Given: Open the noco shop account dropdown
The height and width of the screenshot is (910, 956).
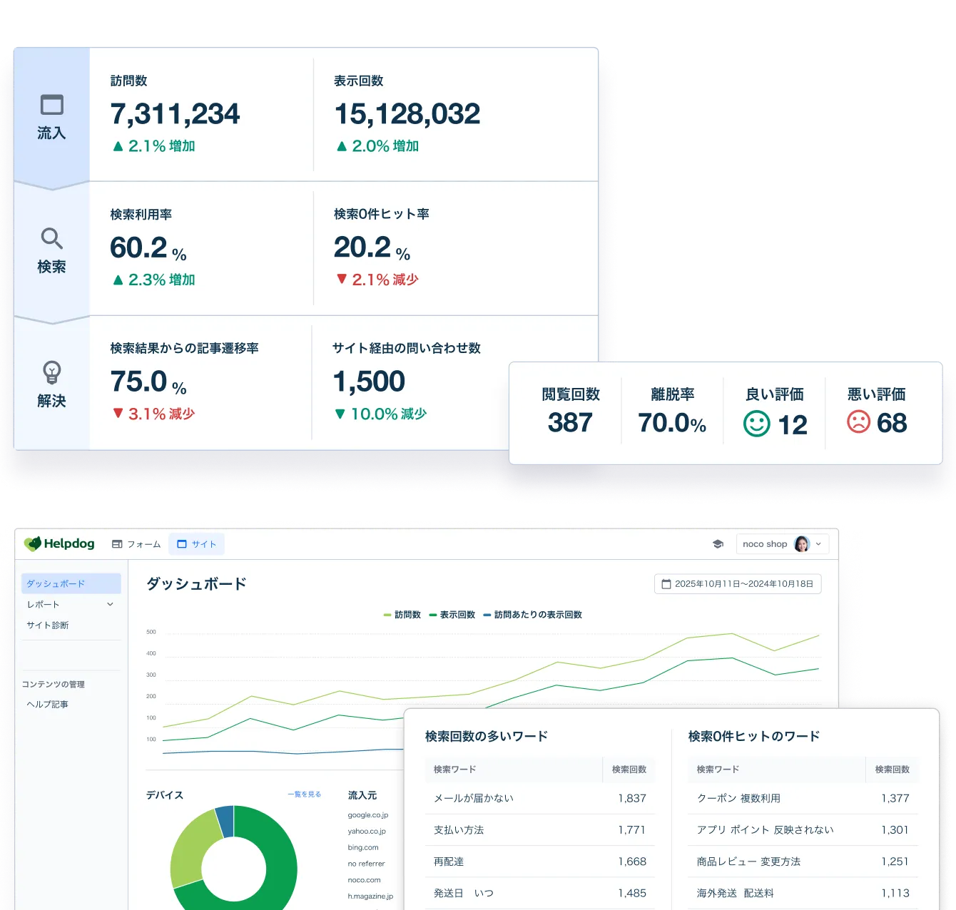Looking at the screenshot, I should click(782, 544).
